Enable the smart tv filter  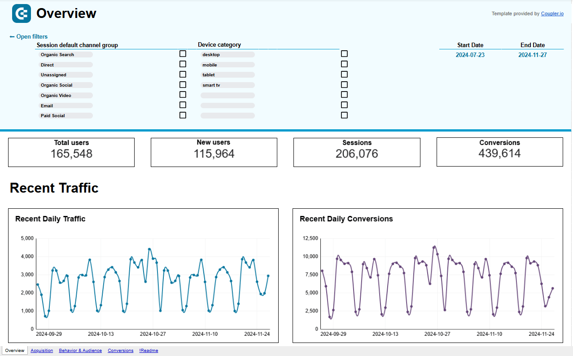click(344, 84)
